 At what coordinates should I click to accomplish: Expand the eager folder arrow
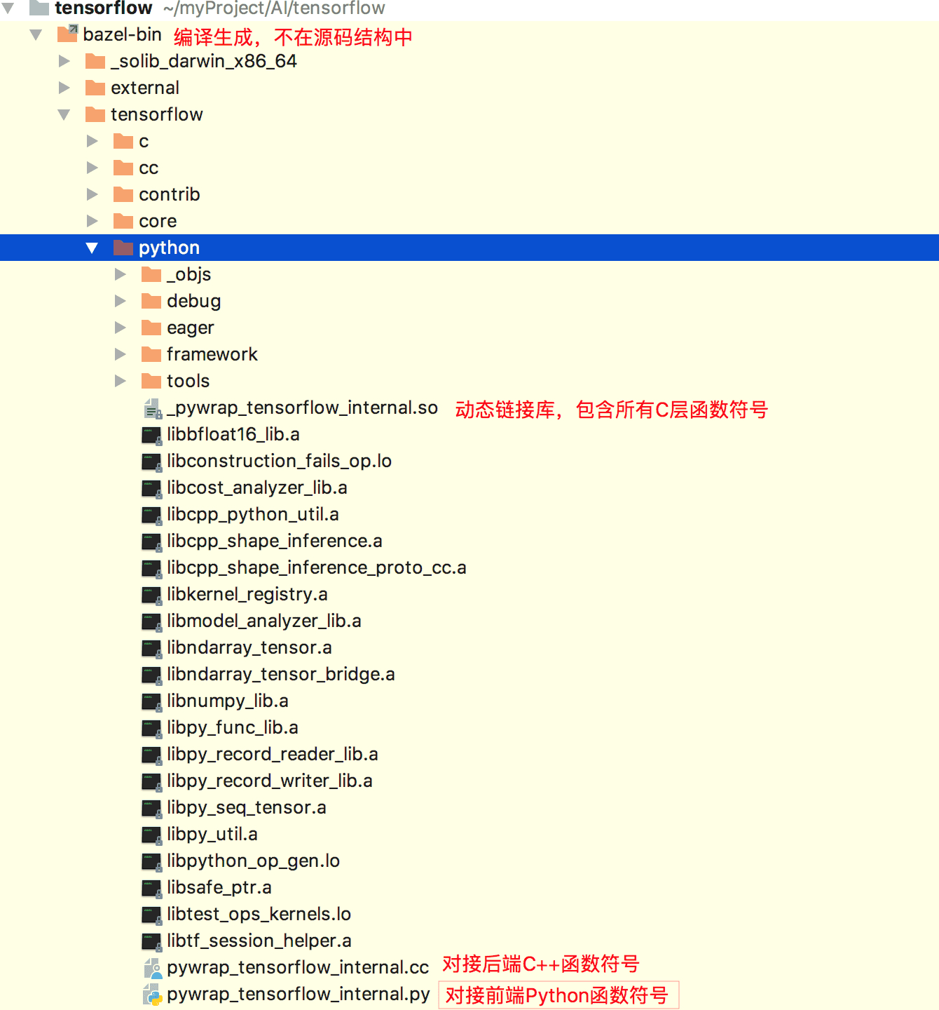click(x=121, y=328)
